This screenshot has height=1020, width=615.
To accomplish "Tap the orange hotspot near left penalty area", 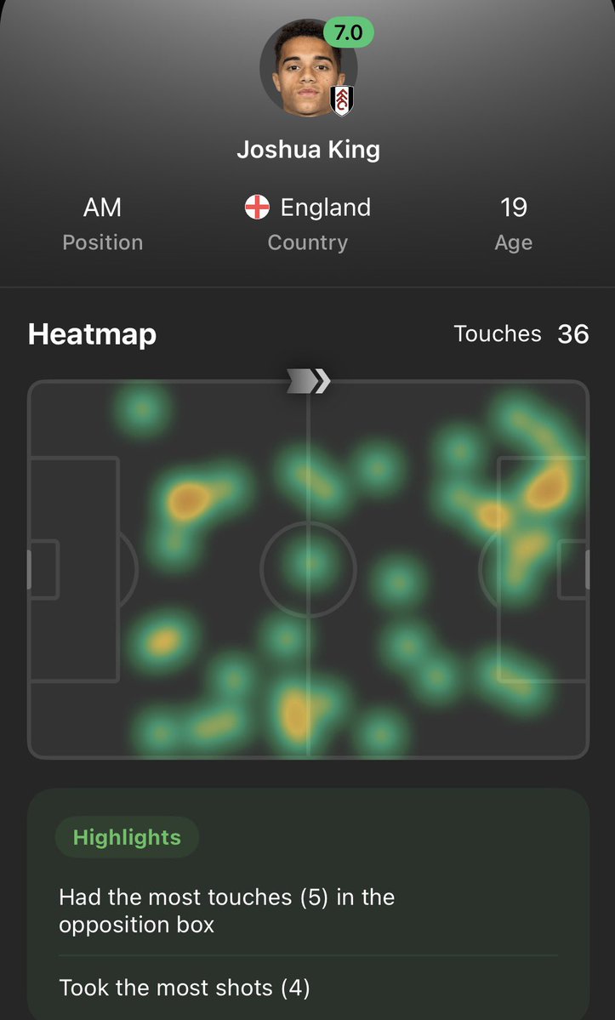I will click(x=189, y=502).
